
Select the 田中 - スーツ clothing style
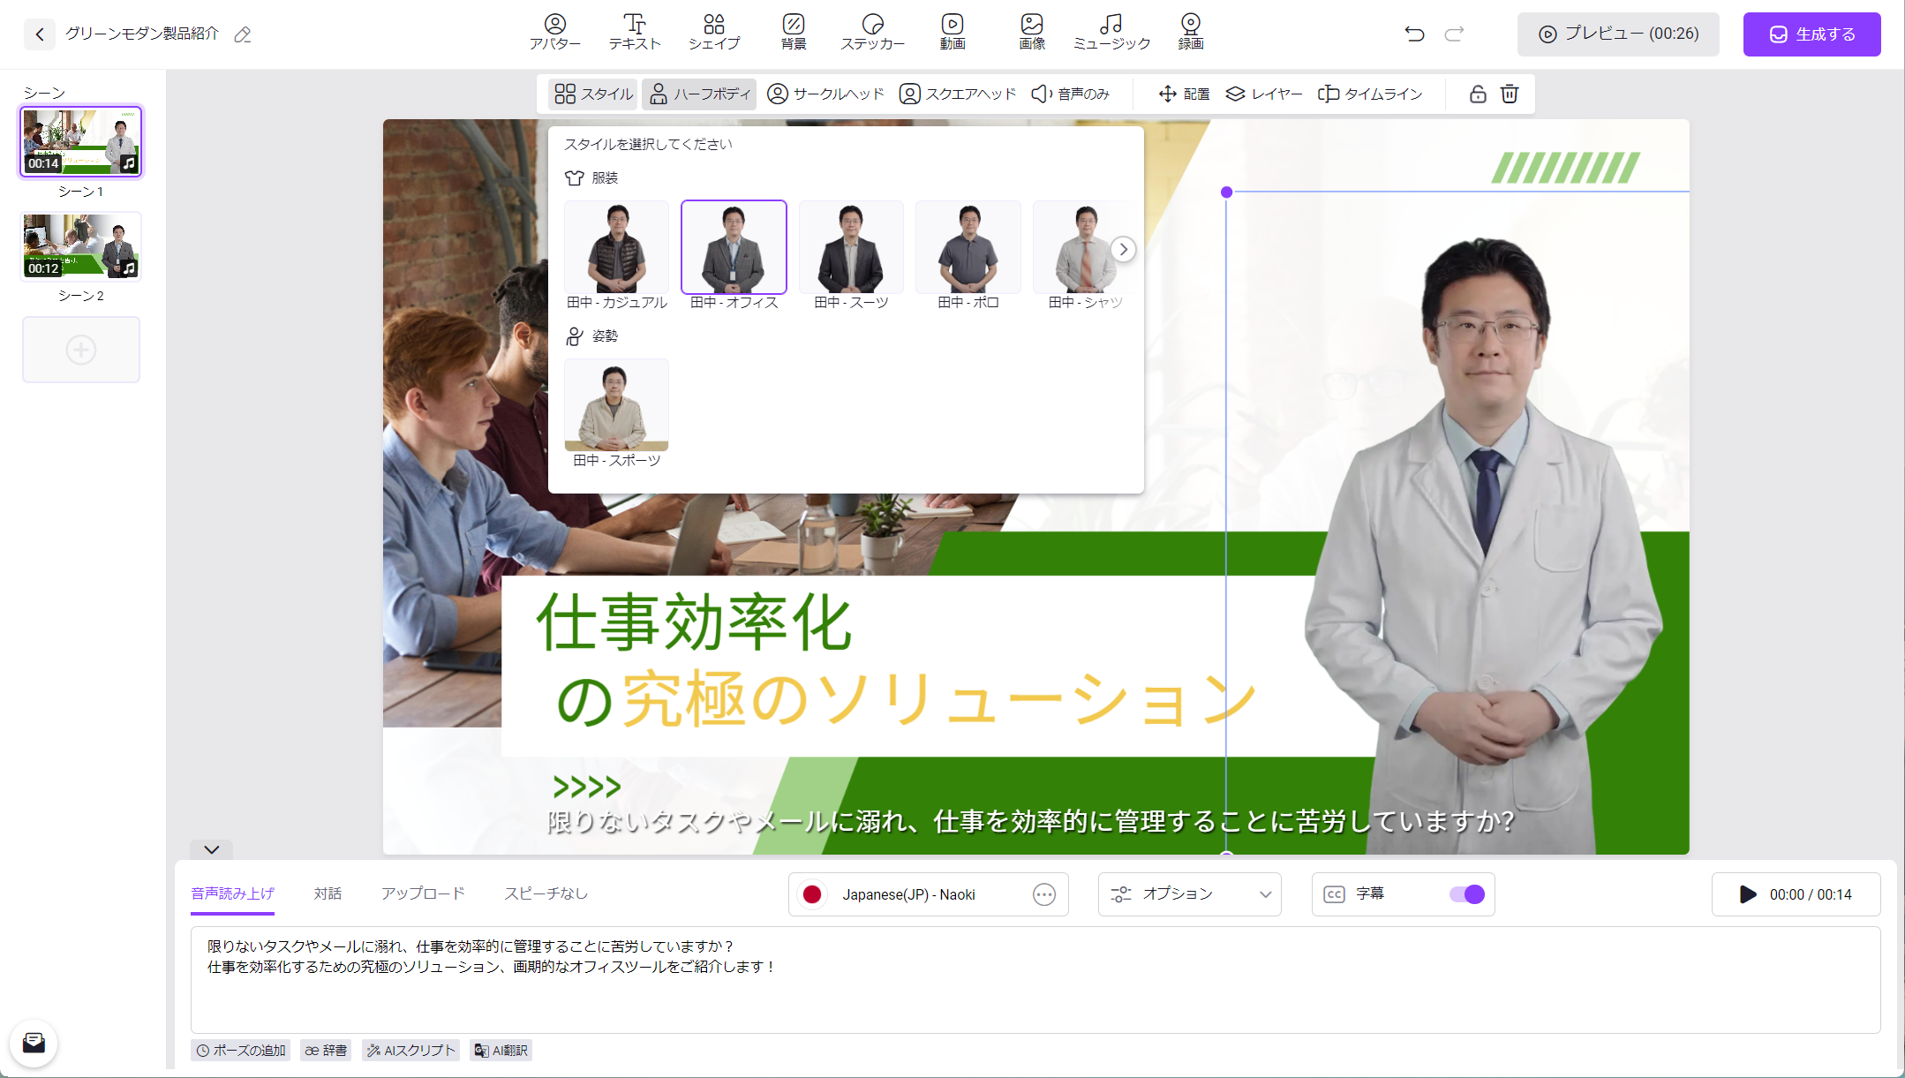tap(850, 247)
